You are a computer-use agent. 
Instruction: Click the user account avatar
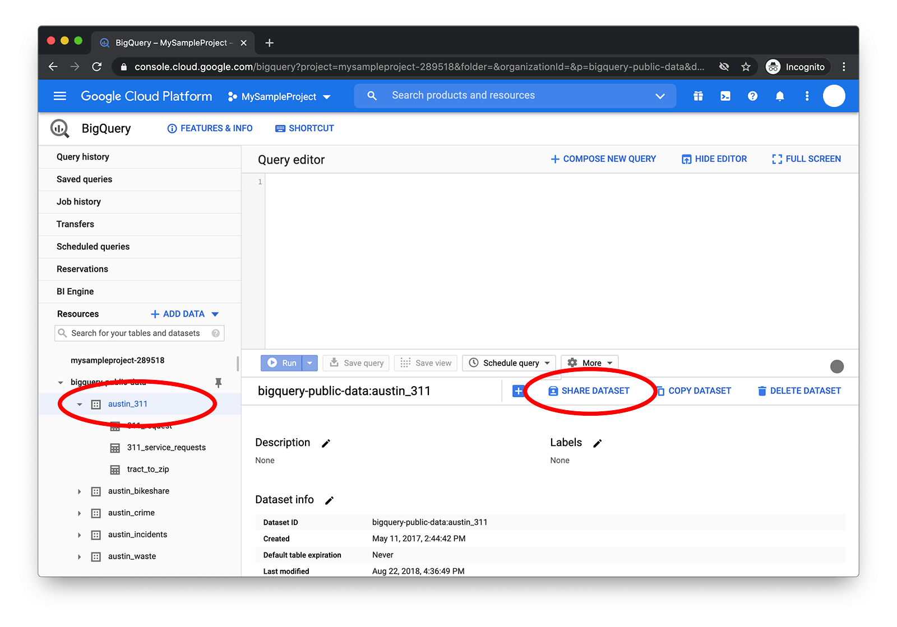[x=834, y=96]
